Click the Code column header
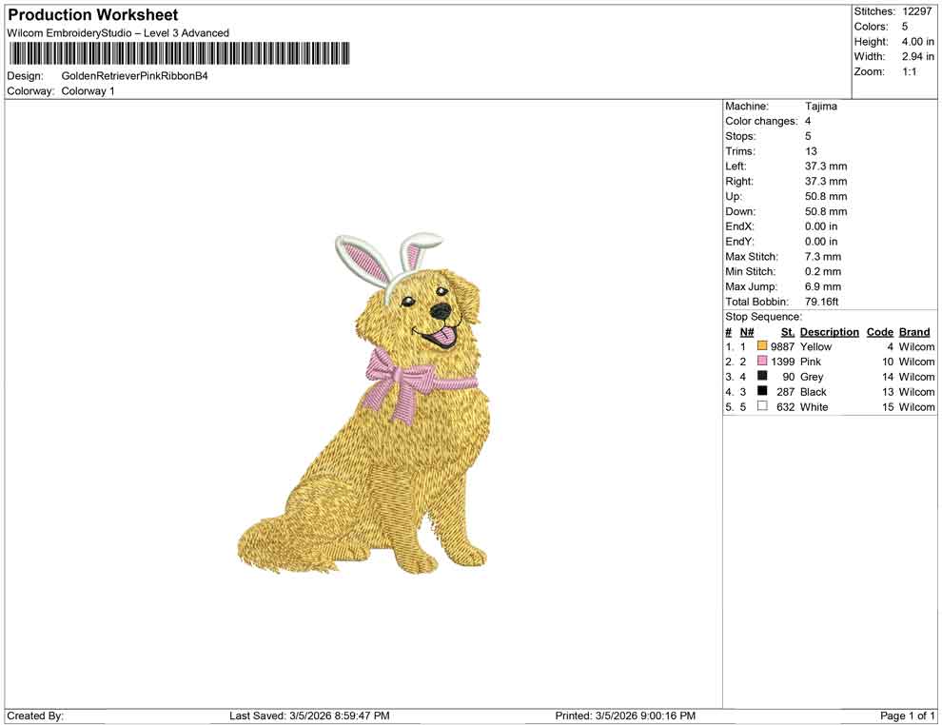 coord(879,331)
